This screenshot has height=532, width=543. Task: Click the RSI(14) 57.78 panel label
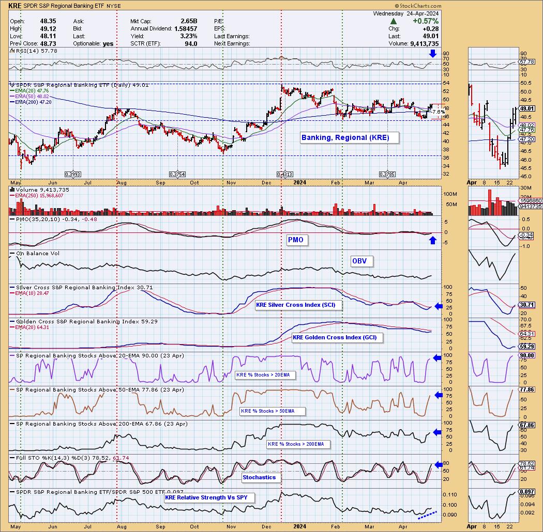tap(33, 51)
